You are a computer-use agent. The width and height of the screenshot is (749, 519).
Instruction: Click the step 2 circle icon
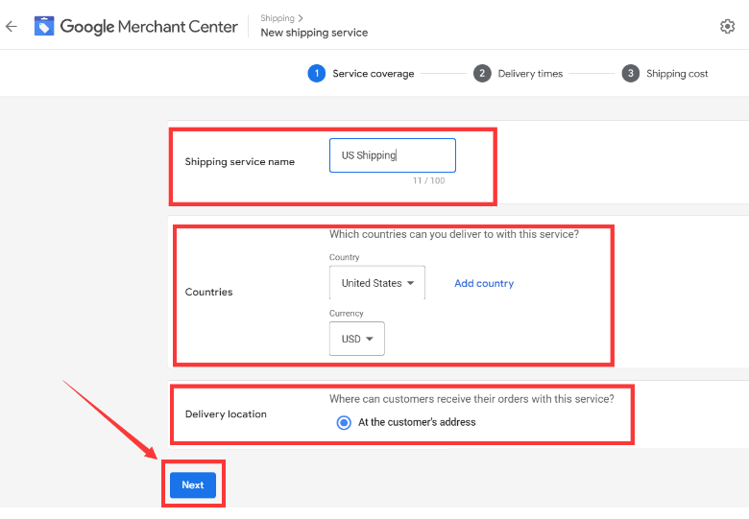pyautogui.click(x=482, y=74)
